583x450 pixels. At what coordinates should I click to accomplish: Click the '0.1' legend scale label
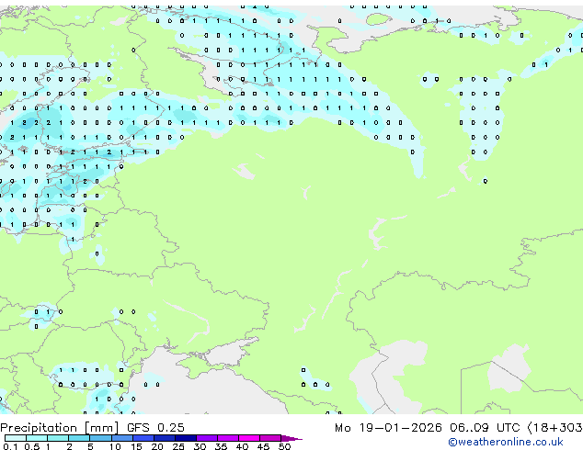(x=10, y=446)
